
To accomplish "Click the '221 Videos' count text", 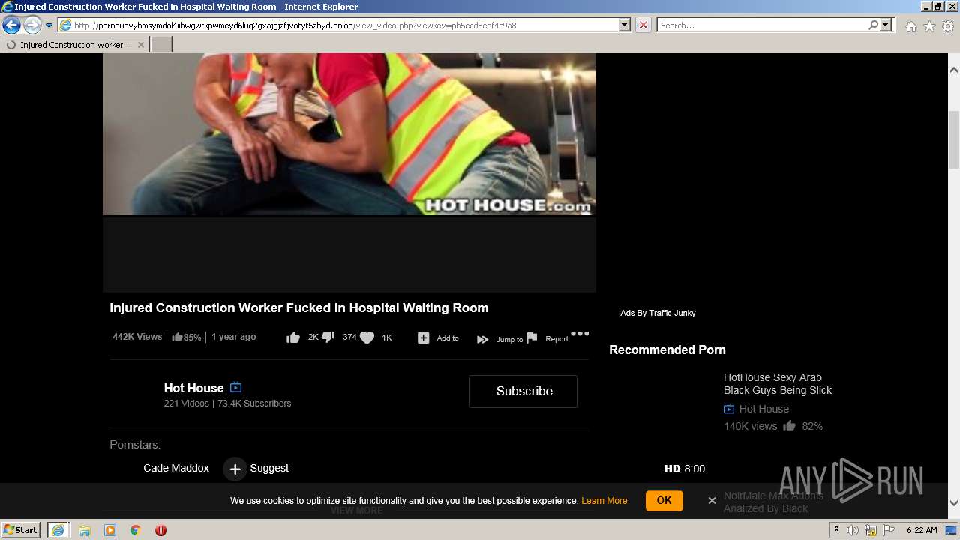I will pos(187,403).
